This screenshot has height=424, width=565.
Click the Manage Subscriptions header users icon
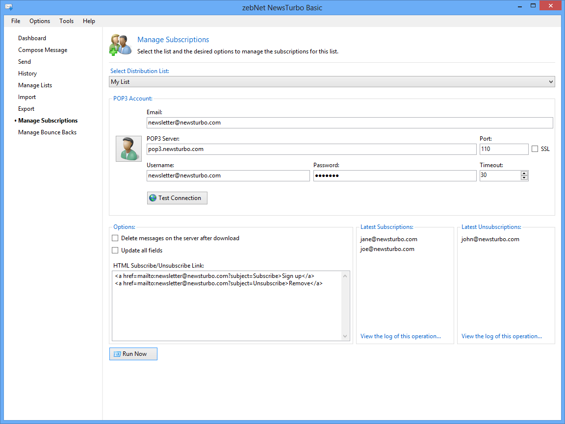121,45
